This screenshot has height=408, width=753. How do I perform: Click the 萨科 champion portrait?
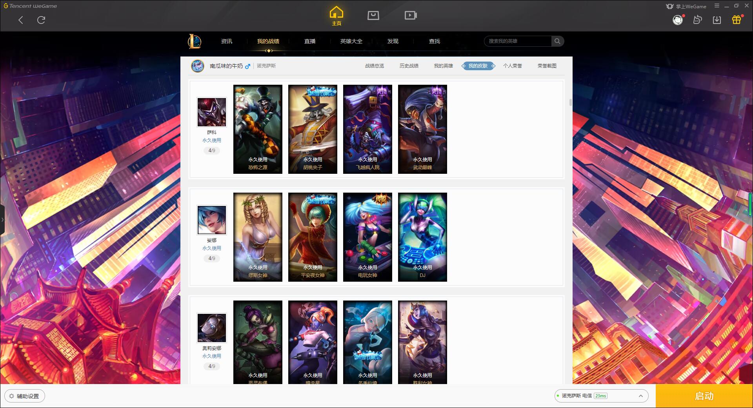[x=212, y=112]
